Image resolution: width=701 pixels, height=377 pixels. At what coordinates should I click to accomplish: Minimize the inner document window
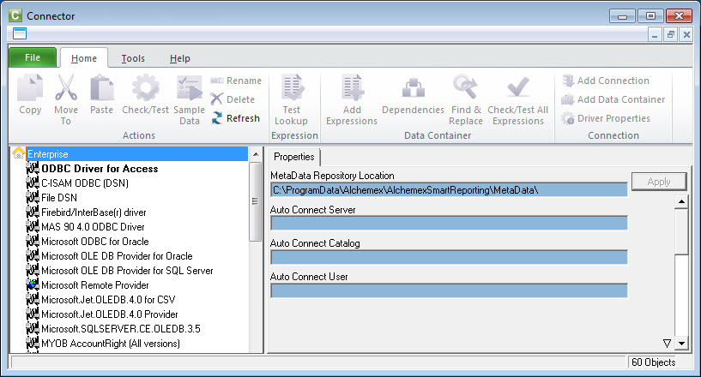655,34
